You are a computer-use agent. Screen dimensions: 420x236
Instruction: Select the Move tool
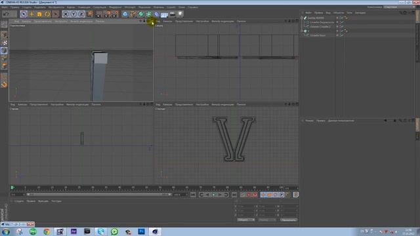point(31,14)
